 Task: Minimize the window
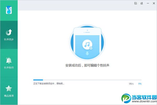(148, 3)
